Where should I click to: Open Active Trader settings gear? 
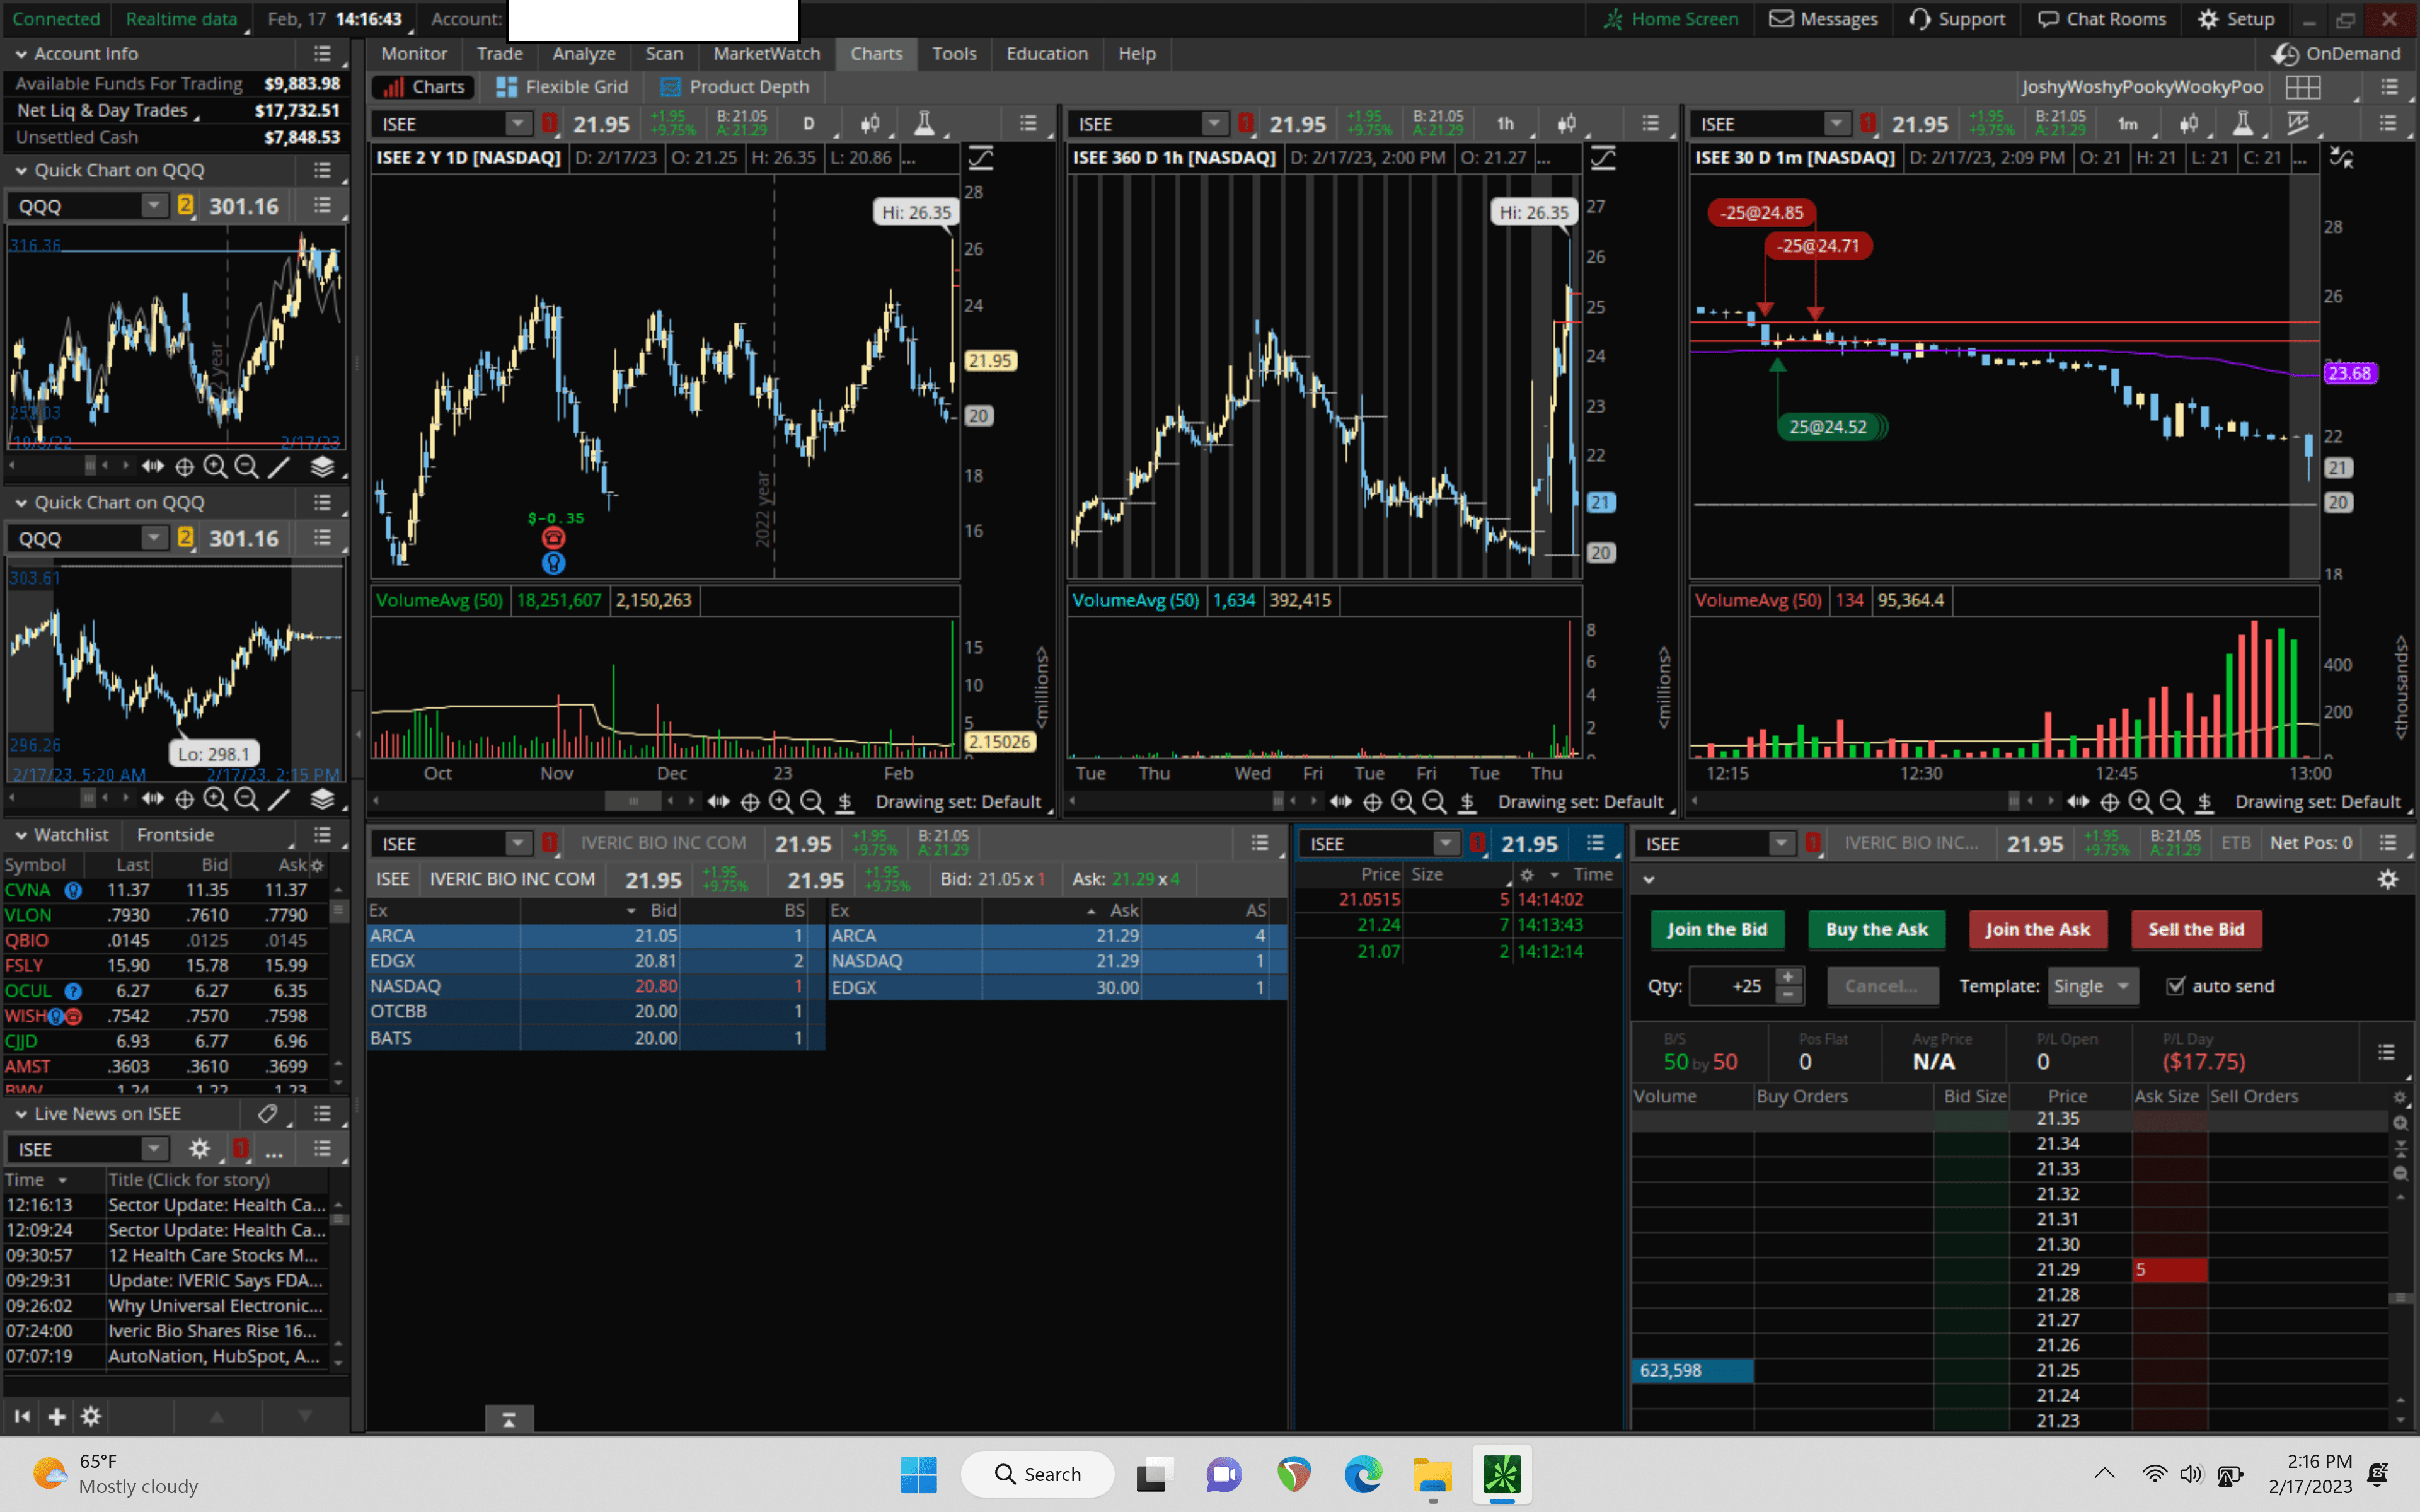pos(2387,879)
